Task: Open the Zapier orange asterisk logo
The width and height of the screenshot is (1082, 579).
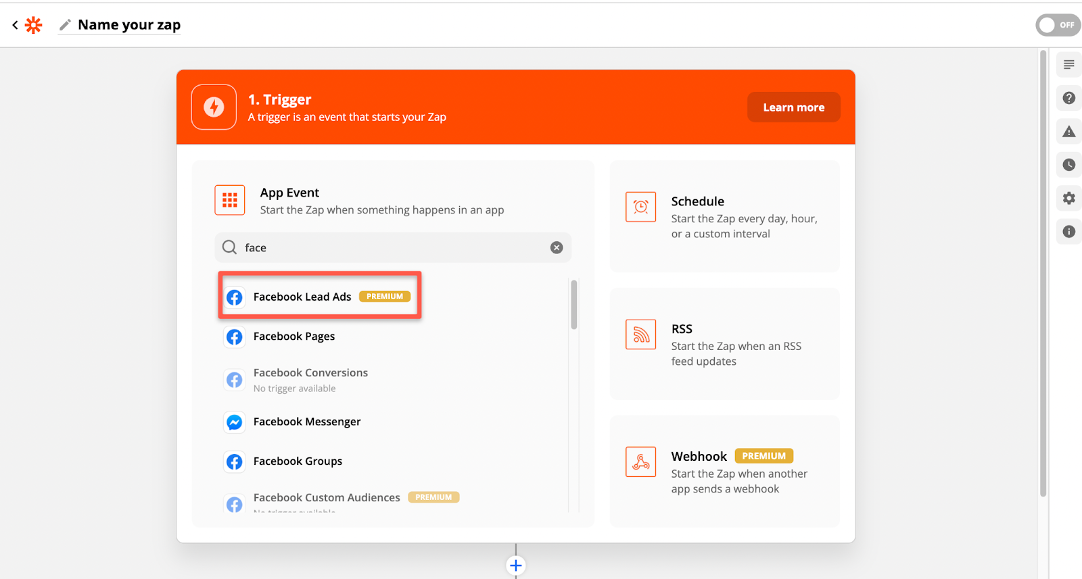Action: (x=34, y=25)
